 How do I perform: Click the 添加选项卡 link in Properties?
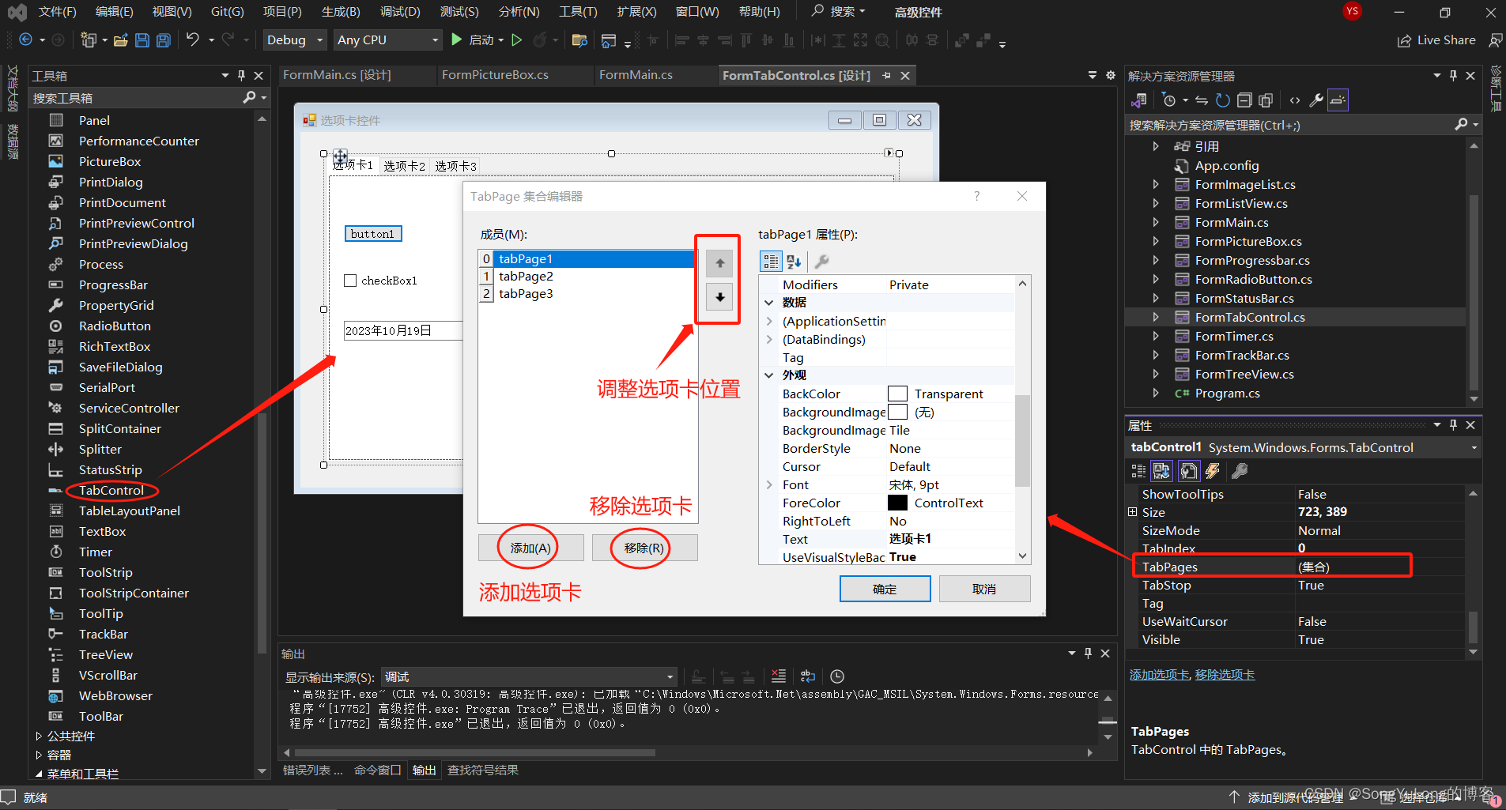(x=1159, y=675)
